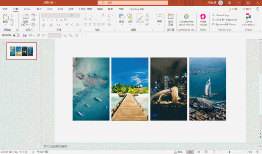Toggle Center paragraph alignment
The image size is (262, 154).
[x=90, y=25]
